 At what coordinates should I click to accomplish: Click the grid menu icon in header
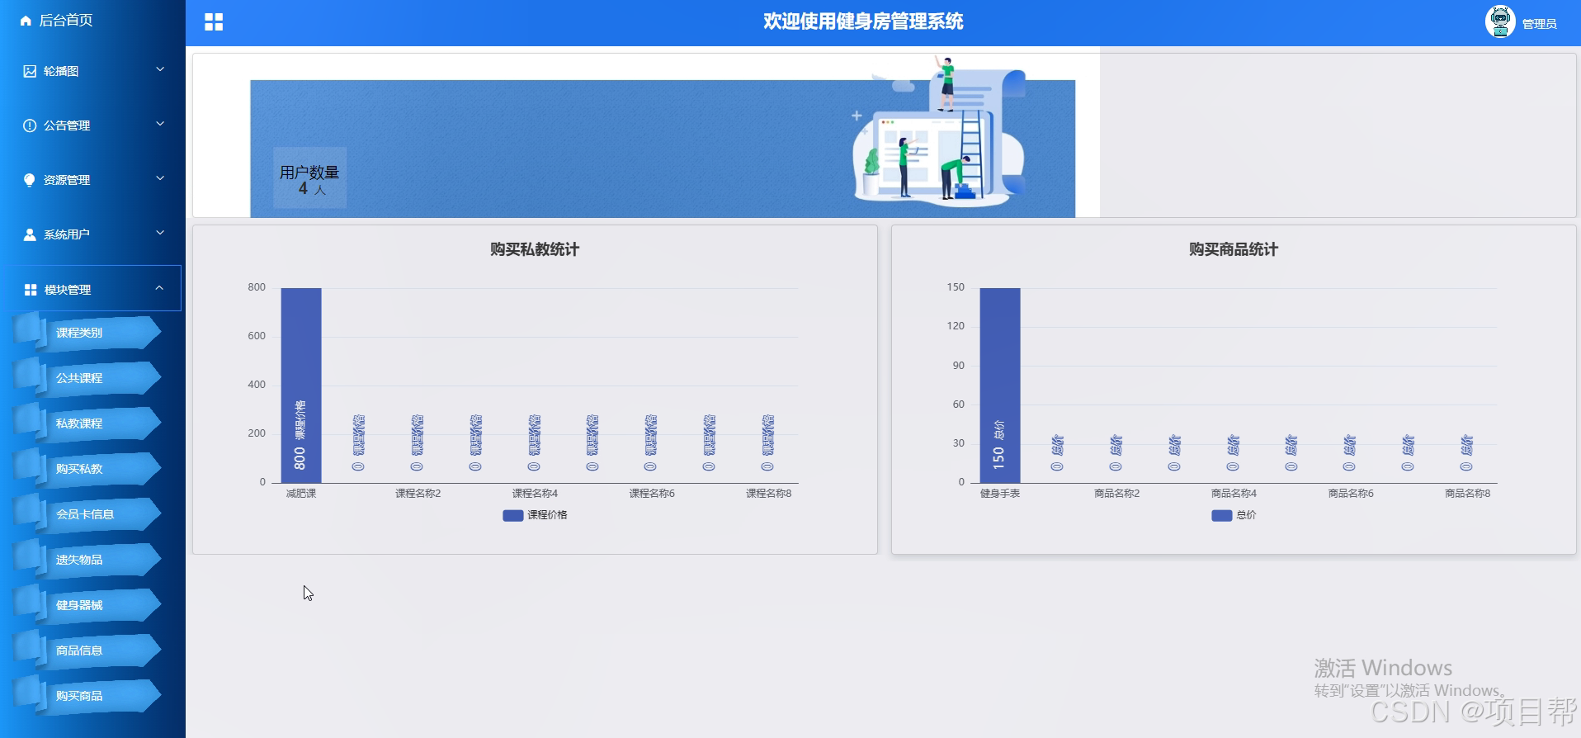coord(214,22)
